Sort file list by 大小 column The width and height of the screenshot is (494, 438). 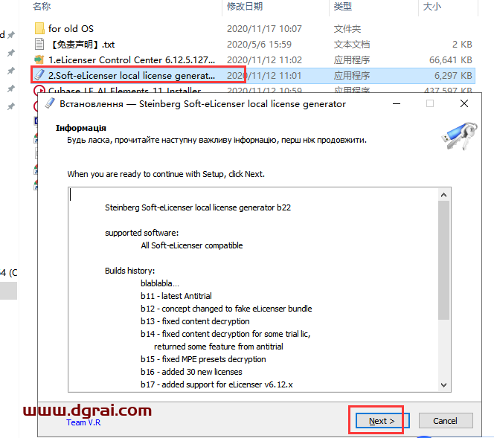click(432, 6)
